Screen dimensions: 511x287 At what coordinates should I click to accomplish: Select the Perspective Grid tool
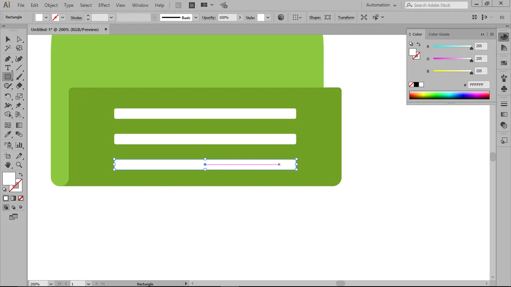coord(19,115)
